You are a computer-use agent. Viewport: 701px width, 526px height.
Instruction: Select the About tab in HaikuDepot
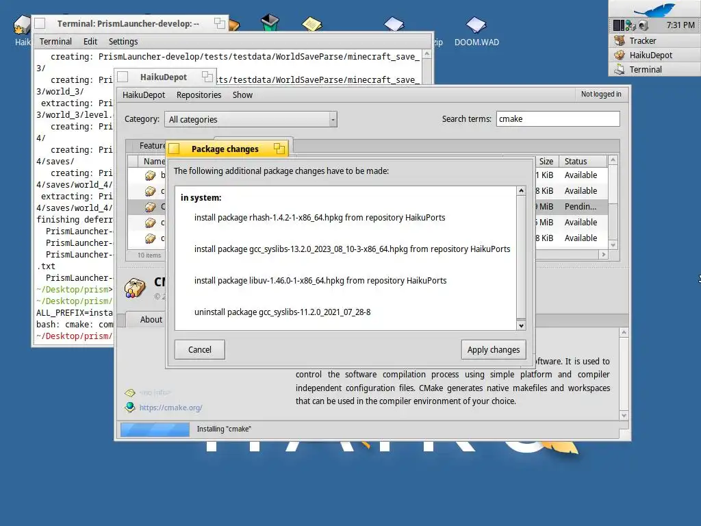[151, 319]
